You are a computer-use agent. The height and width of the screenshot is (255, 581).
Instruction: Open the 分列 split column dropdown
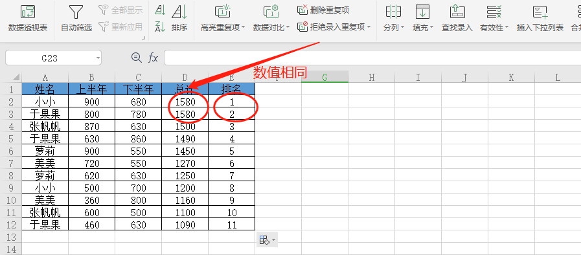tap(403, 27)
